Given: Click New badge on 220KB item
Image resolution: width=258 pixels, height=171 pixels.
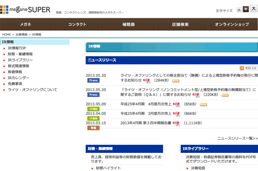Looking at the screenshot, I should (x=225, y=95).
